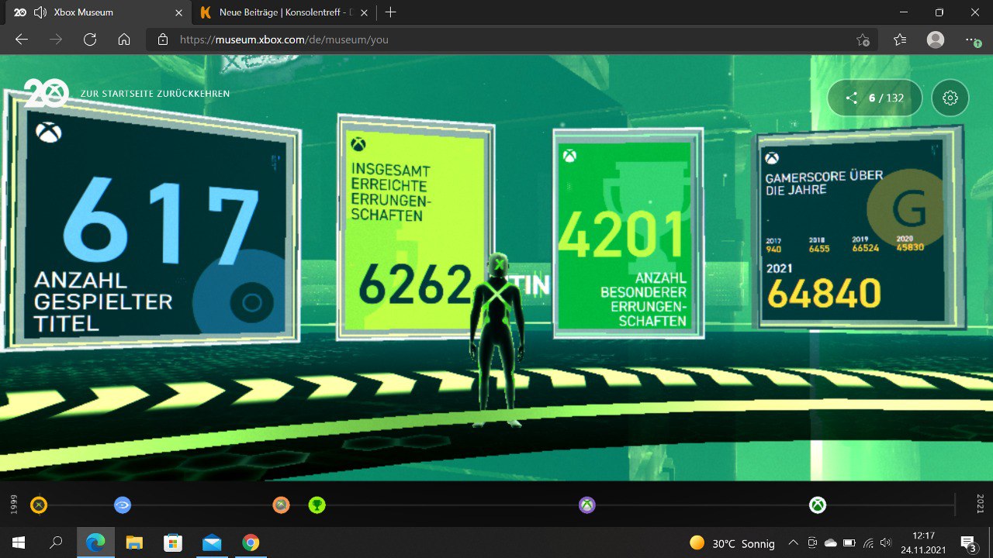Select the blue Halo timeline marker
Image resolution: width=993 pixels, height=558 pixels.
pyautogui.click(x=123, y=505)
